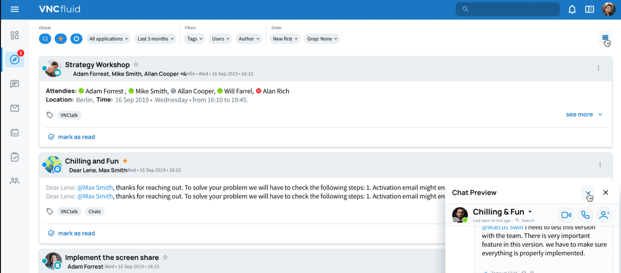Viewport: 621px width, 273px height.
Task: Open the dashboard grid icon in sidebar
Action: 14,35
